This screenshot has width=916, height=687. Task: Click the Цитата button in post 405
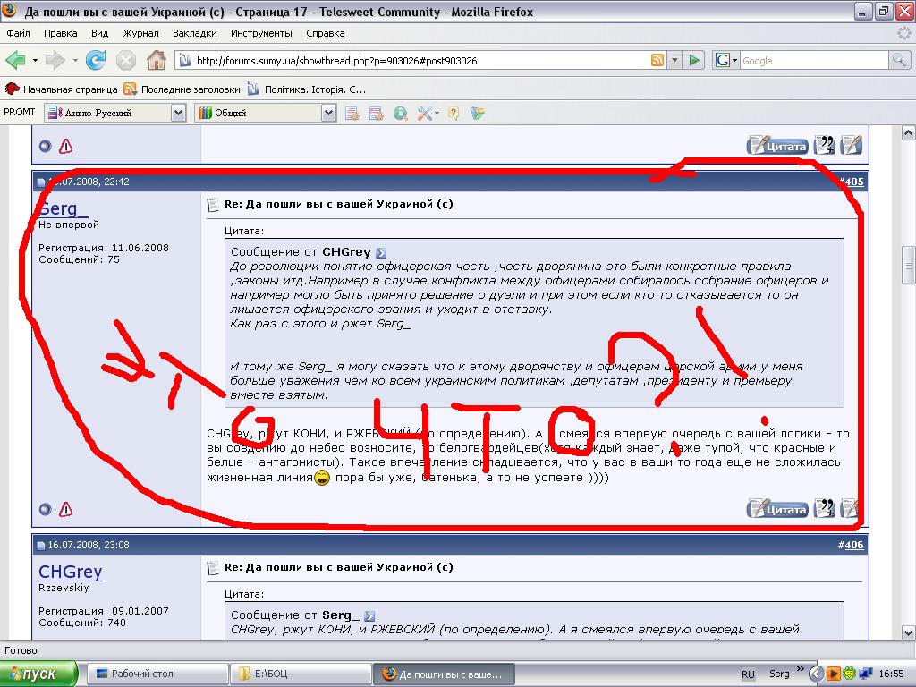coord(778,509)
